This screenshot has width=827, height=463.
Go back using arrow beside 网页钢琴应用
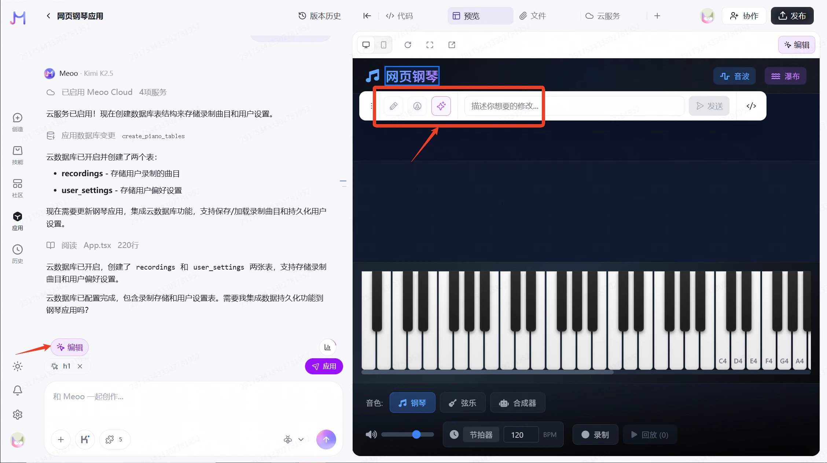tap(48, 16)
